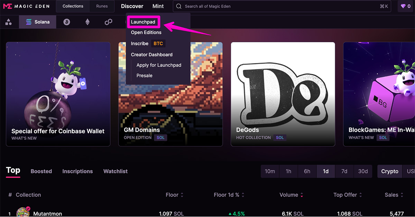This screenshot has height=217, width=415.
Task: Switch prices to Crypto
Action: 390,171
